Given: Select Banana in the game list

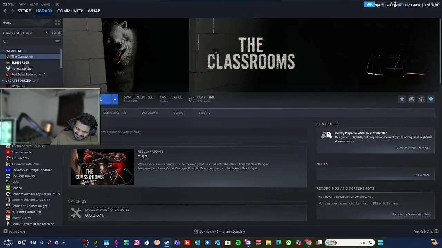Looking at the screenshot, I should [x=31, y=188].
